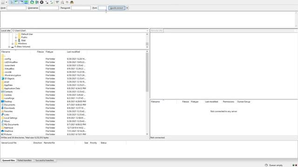Viewport: 298px width, 167px height.
Task: Open the Site Manager dropdown arrow
Action: point(7,2)
